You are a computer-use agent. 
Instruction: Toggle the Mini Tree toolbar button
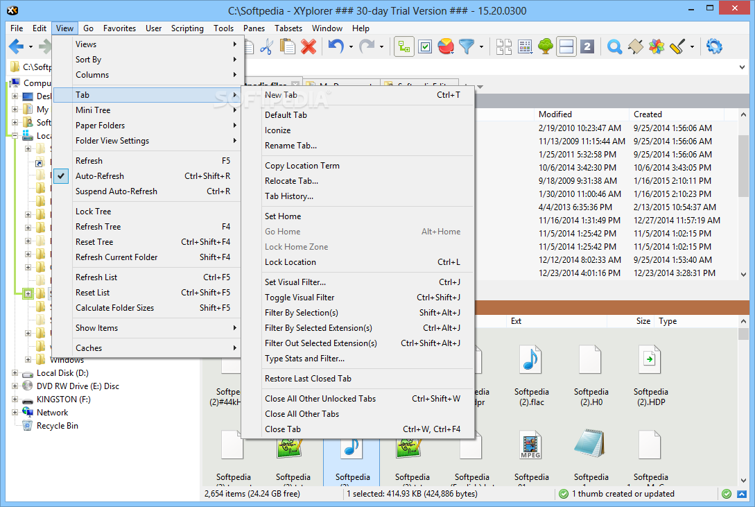coord(404,46)
